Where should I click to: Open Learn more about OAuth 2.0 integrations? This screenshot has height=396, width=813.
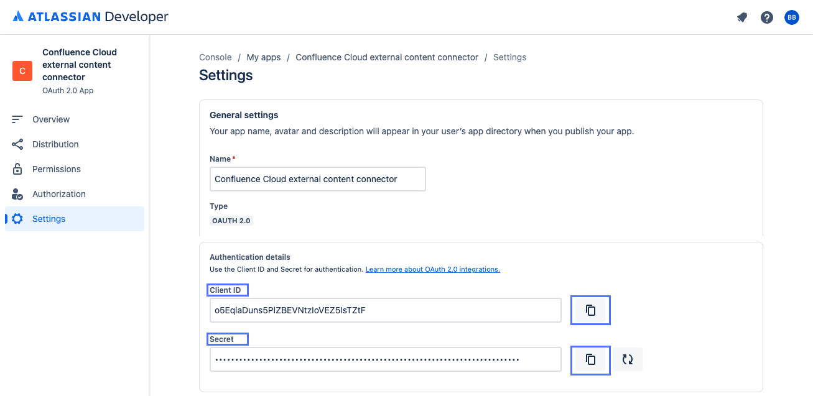coord(433,269)
